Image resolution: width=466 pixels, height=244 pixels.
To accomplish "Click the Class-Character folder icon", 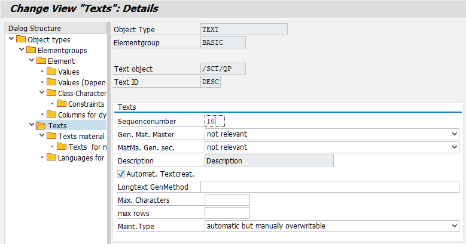I will (51, 93).
